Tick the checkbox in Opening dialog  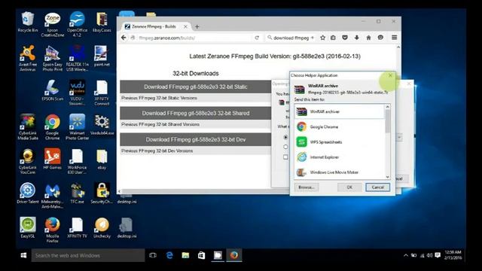(x=285, y=157)
